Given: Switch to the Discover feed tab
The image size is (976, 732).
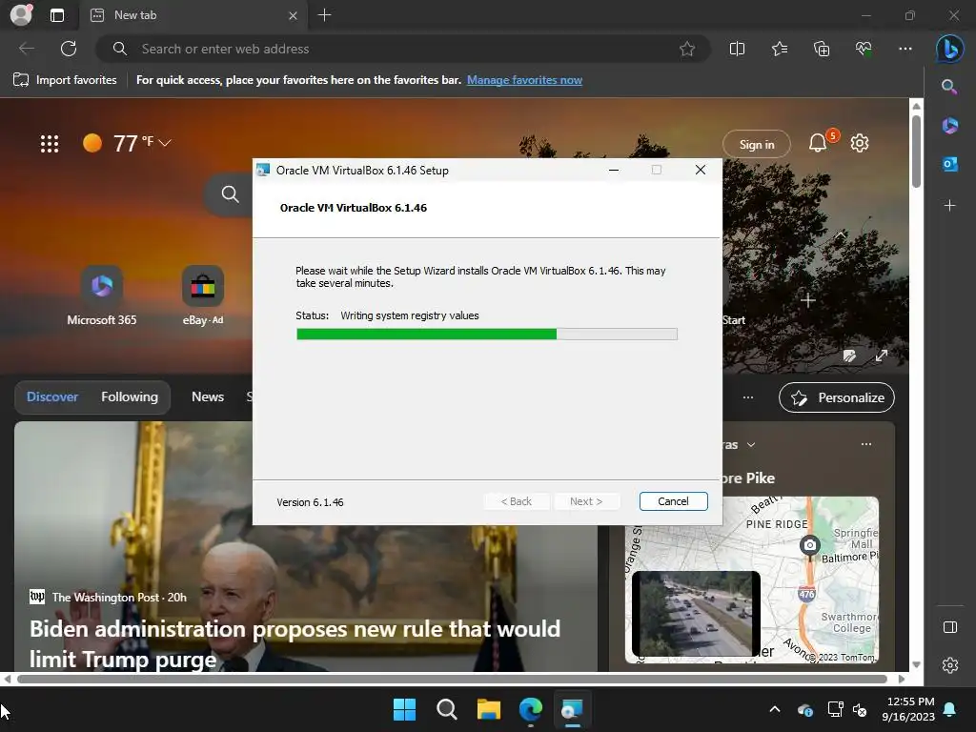Looking at the screenshot, I should [x=52, y=397].
